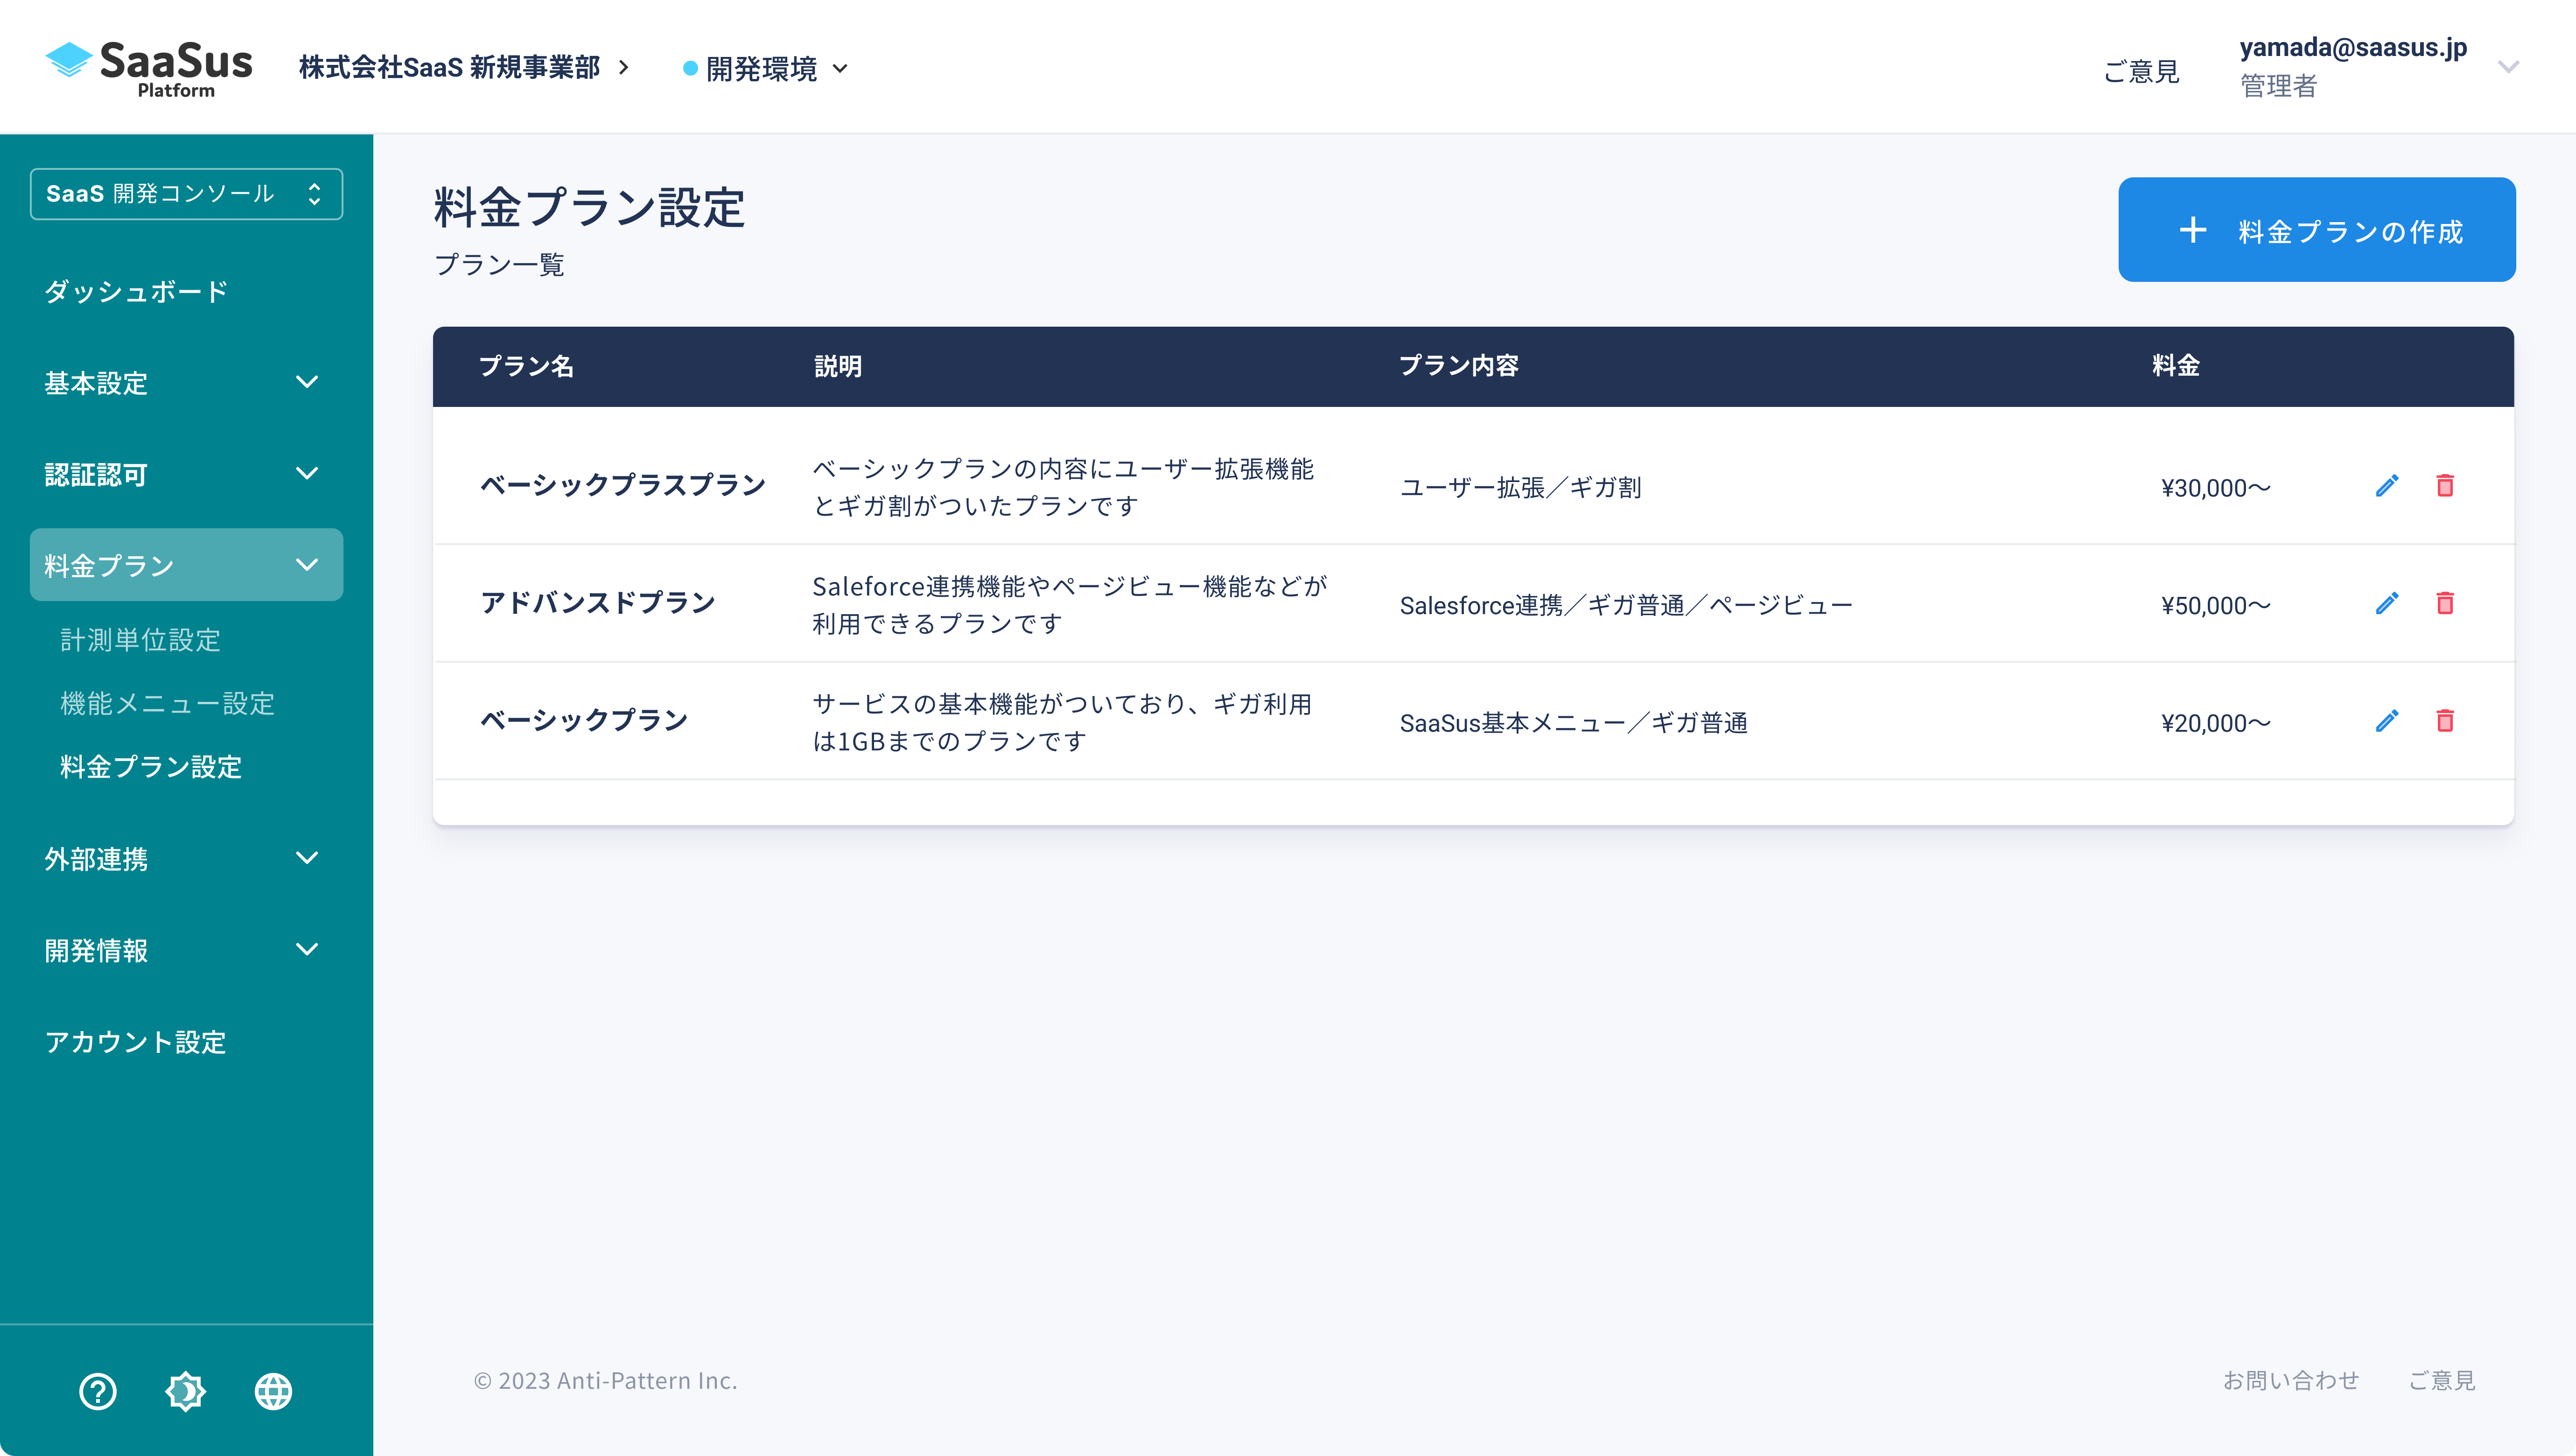Open the 開発環境 environment dropdown

click(766, 69)
